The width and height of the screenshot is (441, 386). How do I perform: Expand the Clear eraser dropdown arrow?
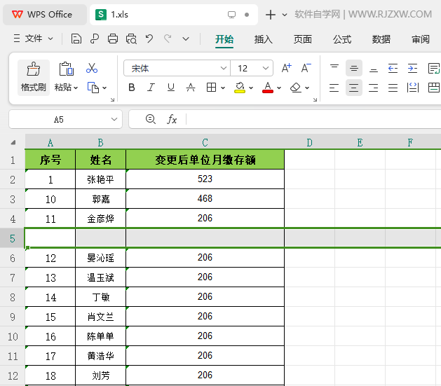(307, 88)
